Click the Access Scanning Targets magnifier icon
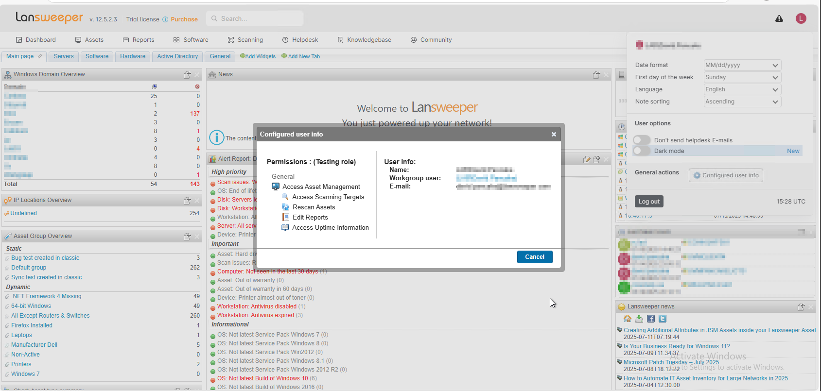This screenshot has height=391, width=821. click(x=285, y=197)
